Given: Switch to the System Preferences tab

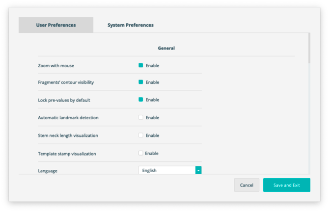Looking at the screenshot, I should click(x=131, y=25).
